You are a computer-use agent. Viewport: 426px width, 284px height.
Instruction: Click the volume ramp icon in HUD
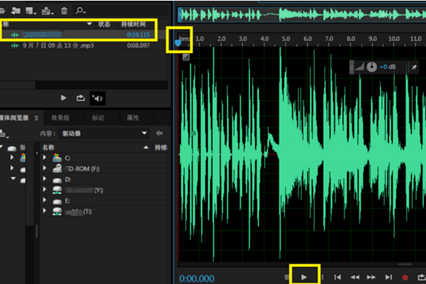pos(359,67)
